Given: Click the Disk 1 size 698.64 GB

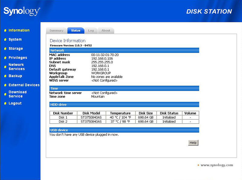Looking at the screenshot, I should (x=146, y=117).
